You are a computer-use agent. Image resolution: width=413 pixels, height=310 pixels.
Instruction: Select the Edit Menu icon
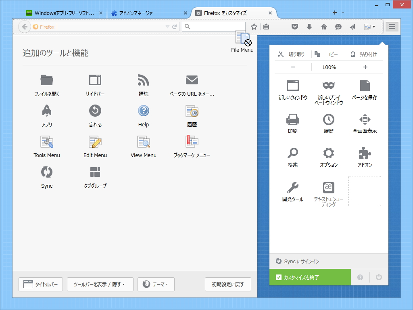pyautogui.click(x=95, y=142)
